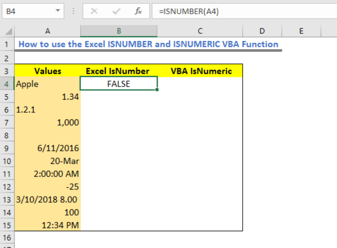Select column C header

[200, 31]
